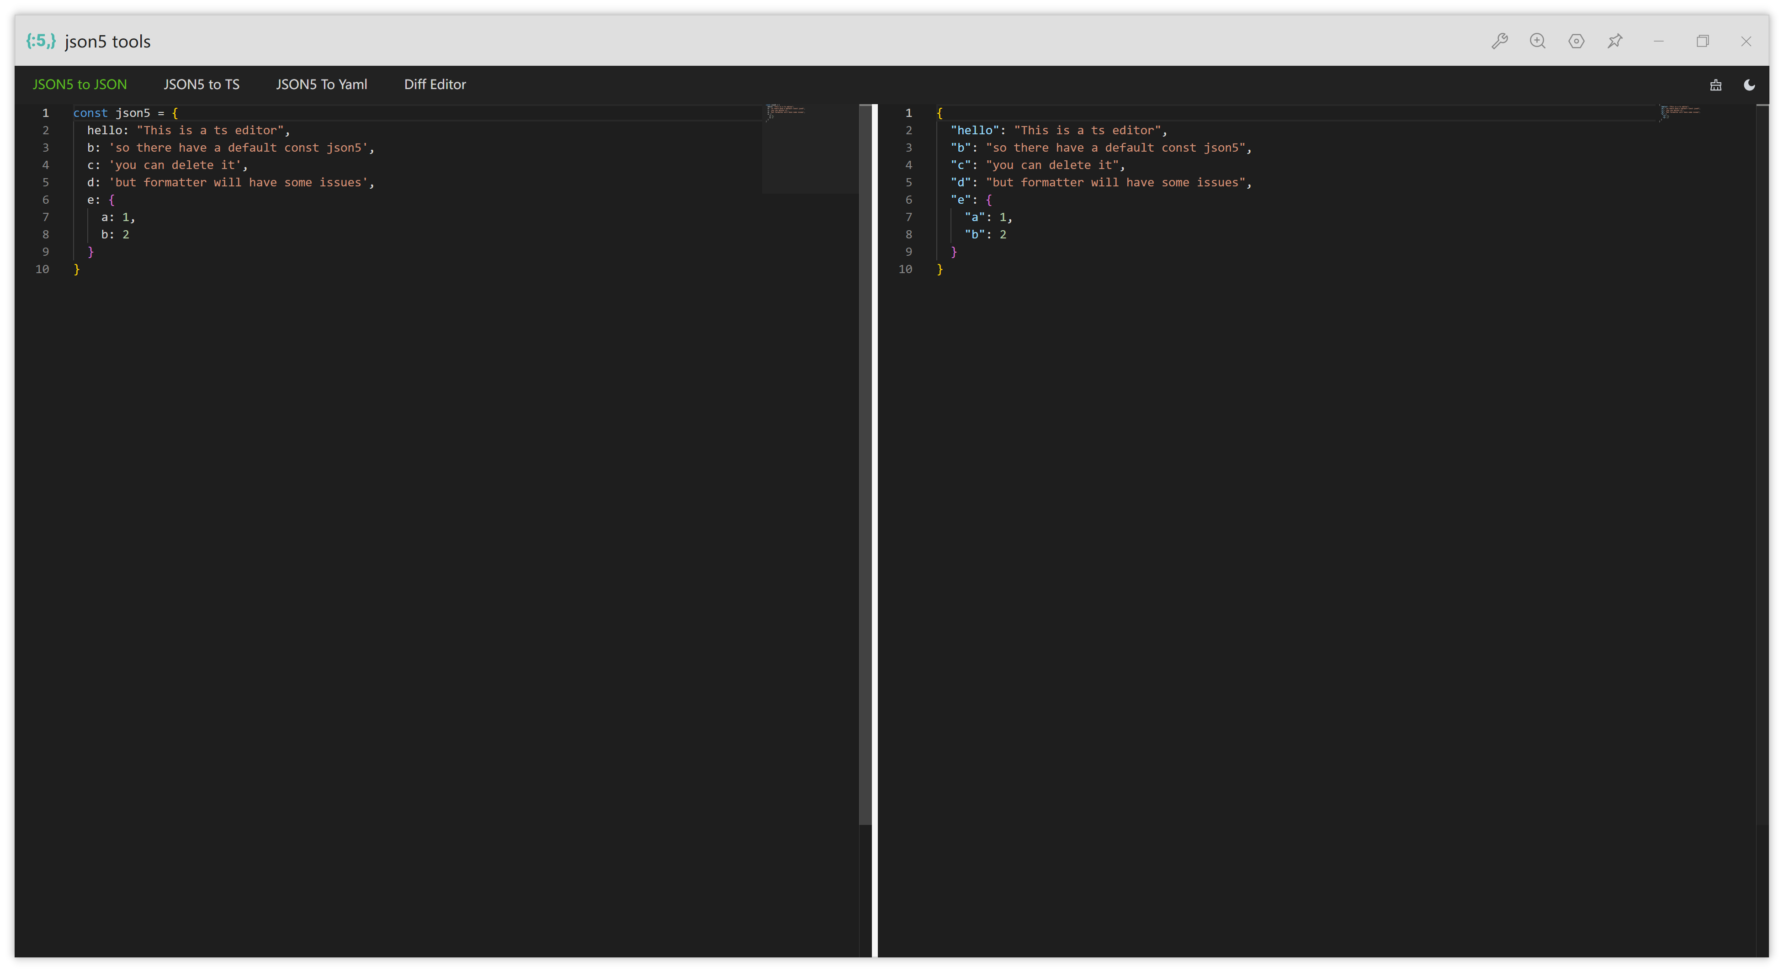Click output line "c": "you can delete it"

click(1037, 165)
